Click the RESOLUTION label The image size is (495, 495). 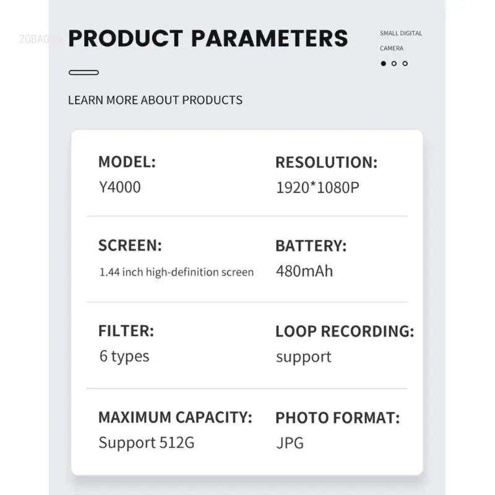pyautogui.click(x=327, y=162)
